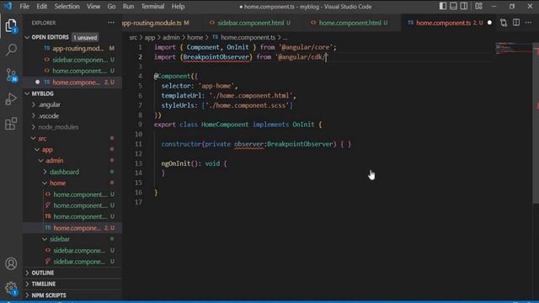
Task: Expand the node_modules folder
Action: pos(58,127)
